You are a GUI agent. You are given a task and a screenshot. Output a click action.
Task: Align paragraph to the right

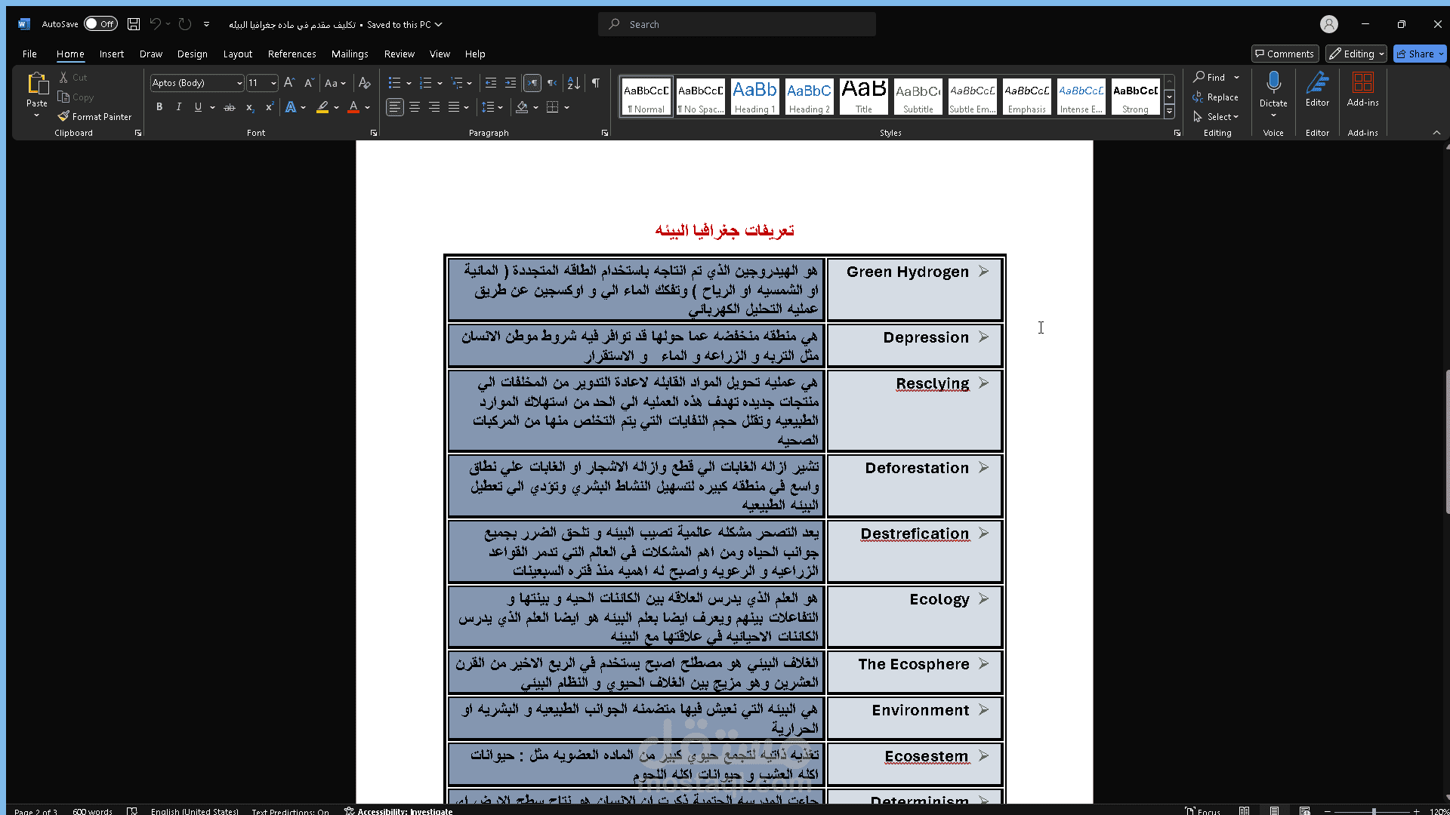(x=434, y=107)
